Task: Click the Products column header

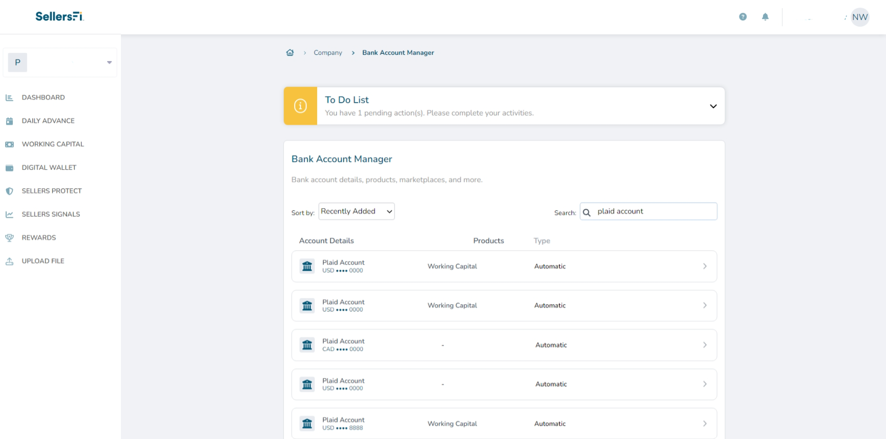Action: pyautogui.click(x=488, y=241)
